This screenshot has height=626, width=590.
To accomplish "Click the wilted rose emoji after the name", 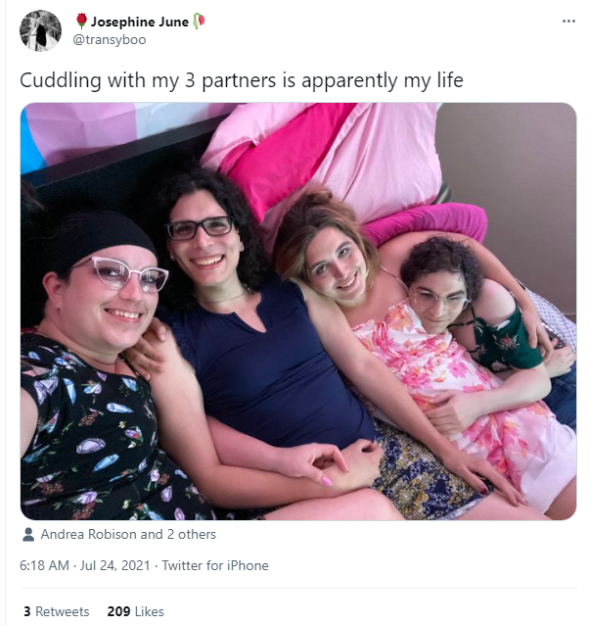I will point(199,21).
